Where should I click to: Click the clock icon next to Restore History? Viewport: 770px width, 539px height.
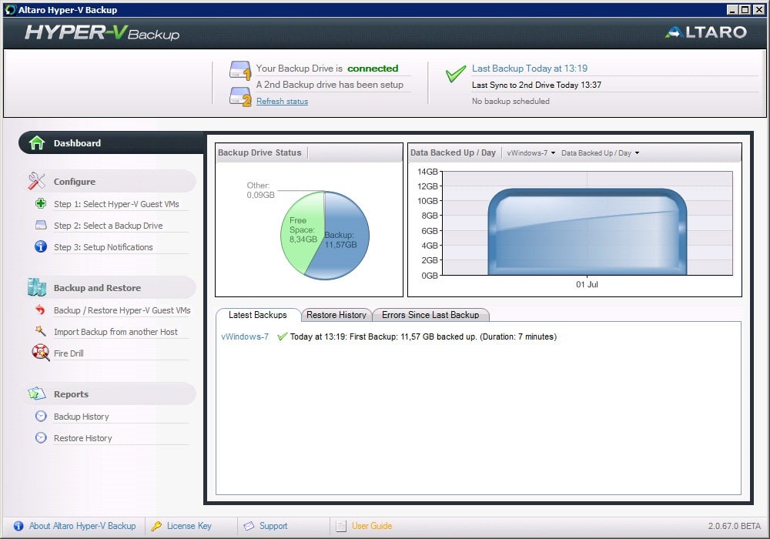41,437
